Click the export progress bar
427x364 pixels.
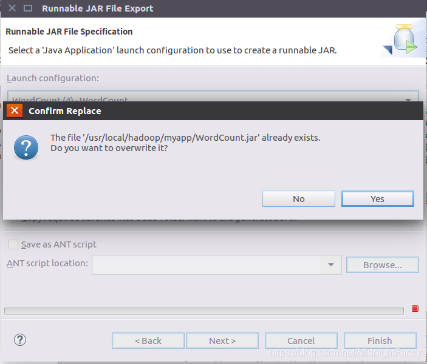tap(204, 311)
